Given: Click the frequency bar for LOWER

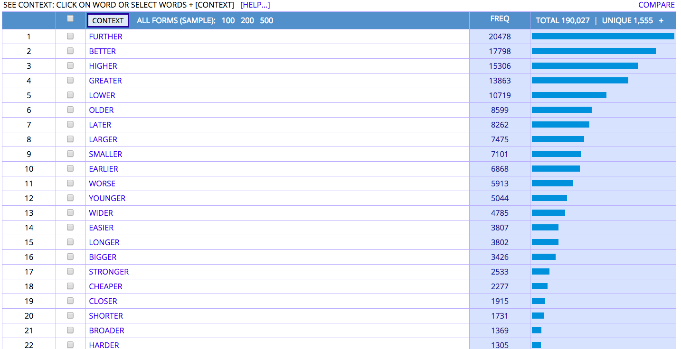Looking at the screenshot, I should tap(569, 95).
